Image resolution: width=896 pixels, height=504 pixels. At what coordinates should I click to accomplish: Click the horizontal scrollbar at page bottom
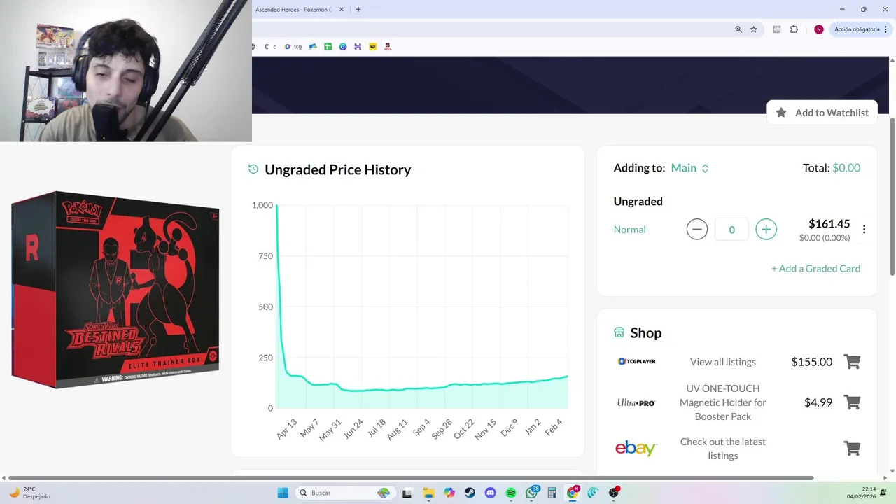pyautogui.click(x=412, y=478)
